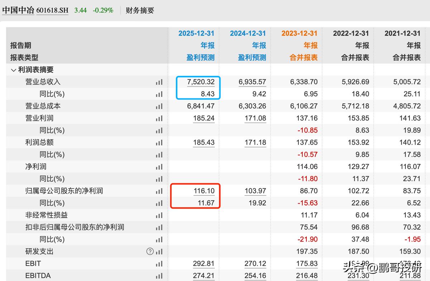
Task: Open the chart for 归属母公司股东的净利润
Action: pyautogui.click(x=159, y=191)
